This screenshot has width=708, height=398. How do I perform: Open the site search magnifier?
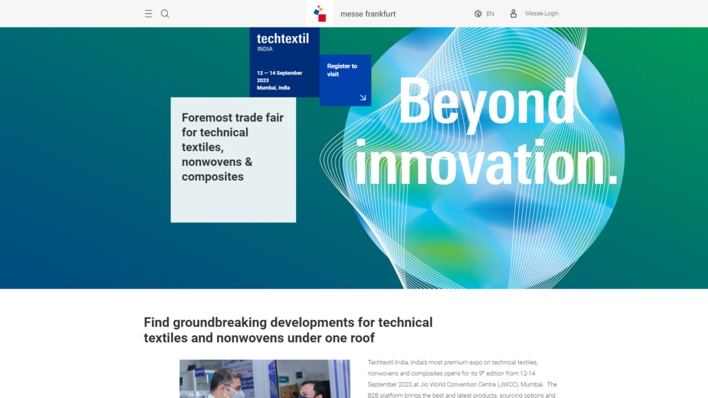[x=165, y=14]
